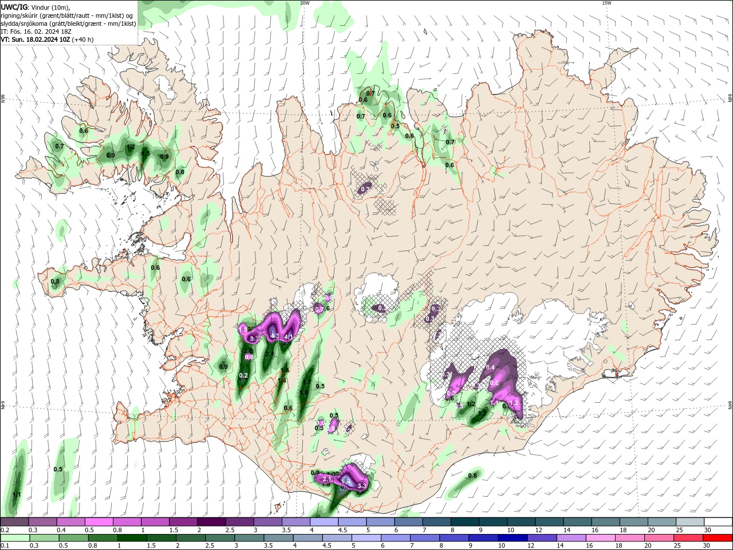
Task: Click the 1.8 precipitation value
Action: pyautogui.click(x=304, y=392)
